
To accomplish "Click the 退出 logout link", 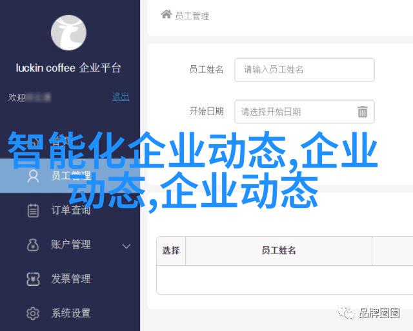I will point(121,97).
